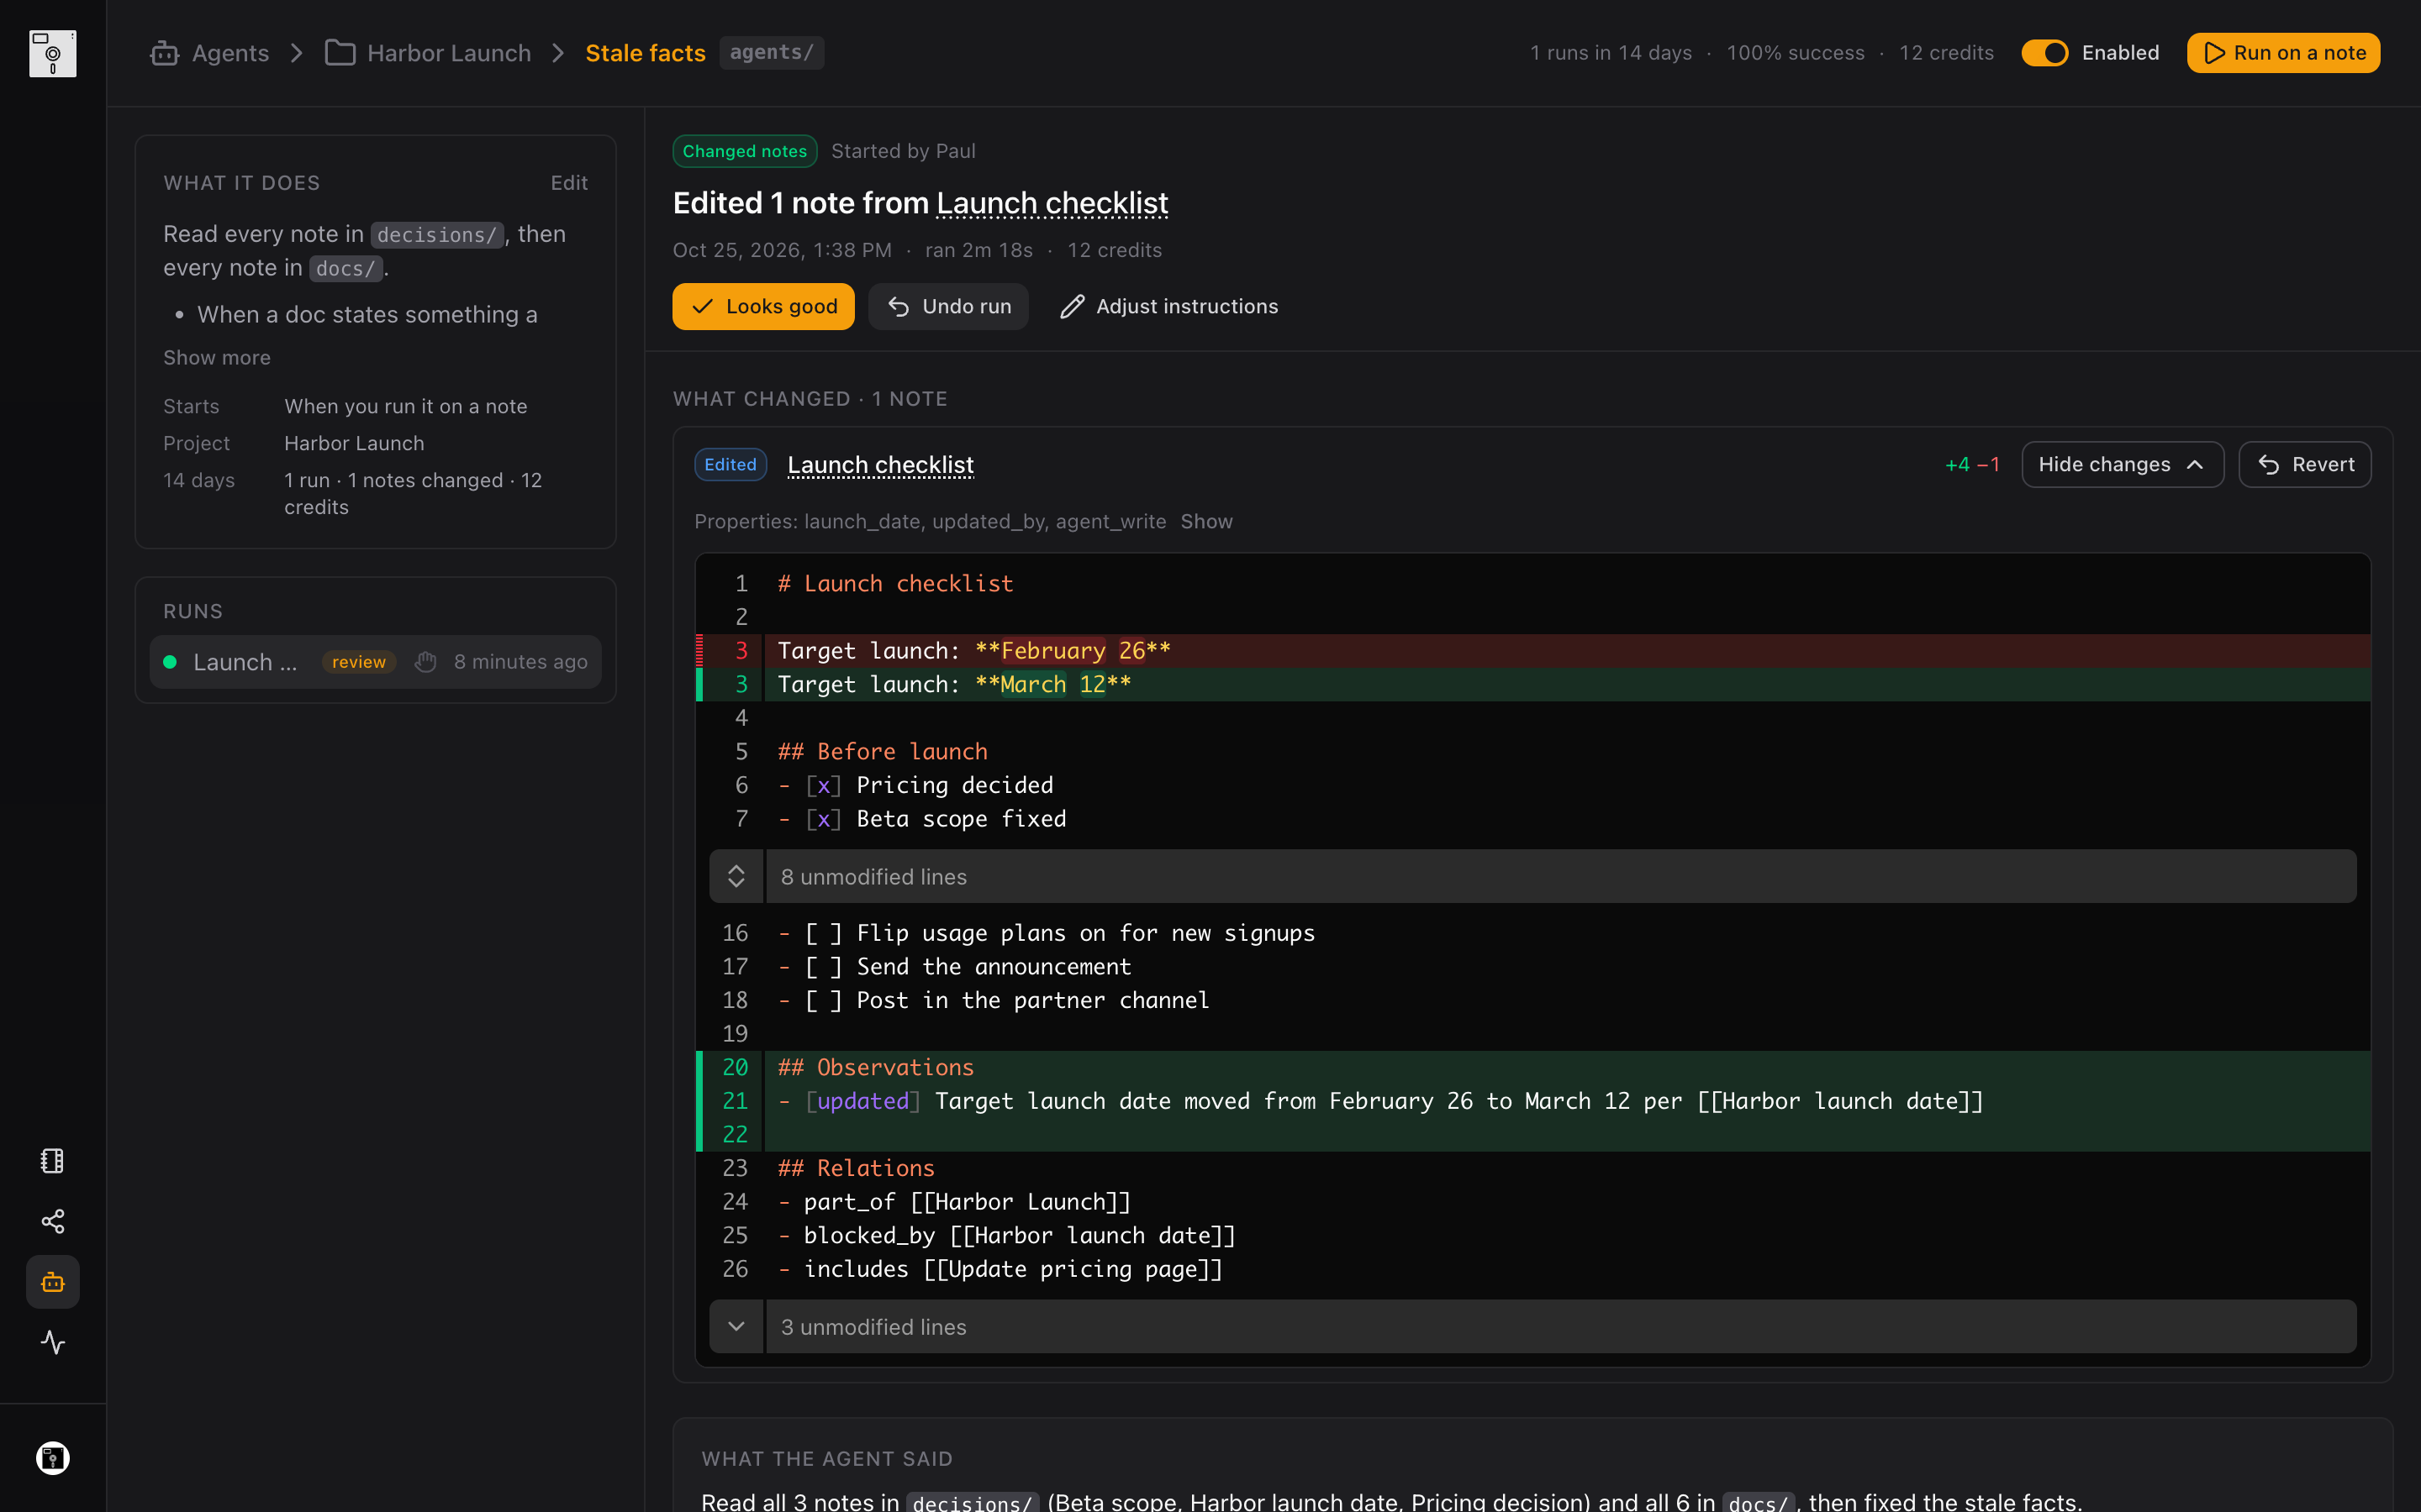Expand the 3 unmodified lines section
Screen dimensions: 2421x1512
point(1532,1327)
